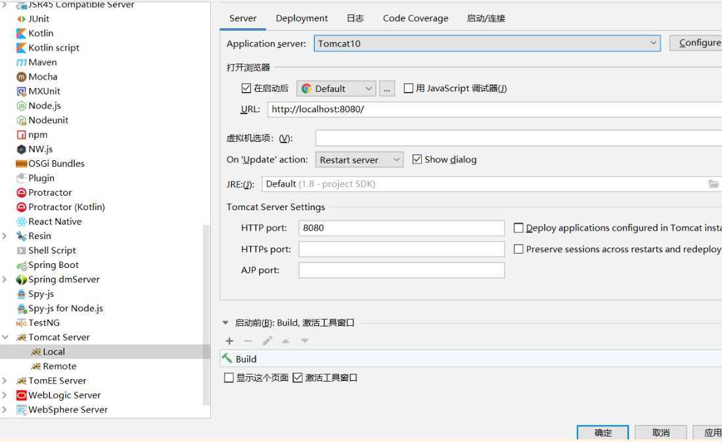Click the Plugin icon
Screen dimensions: 722x442
(x=21, y=178)
